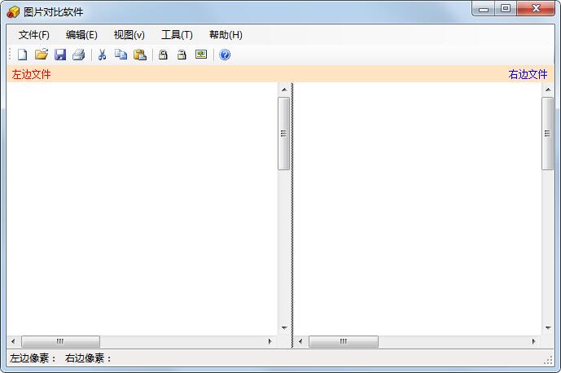Click the Print icon in toolbar

(79, 55)
